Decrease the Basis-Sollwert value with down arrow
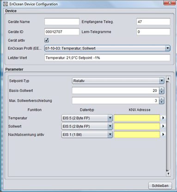 [x=161, y=92]
